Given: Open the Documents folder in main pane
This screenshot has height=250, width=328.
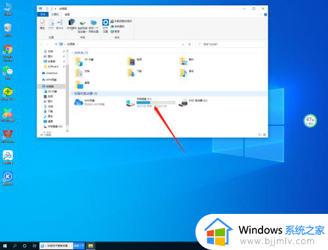Looking at the screenshot, I should click(x=83, y=73).
